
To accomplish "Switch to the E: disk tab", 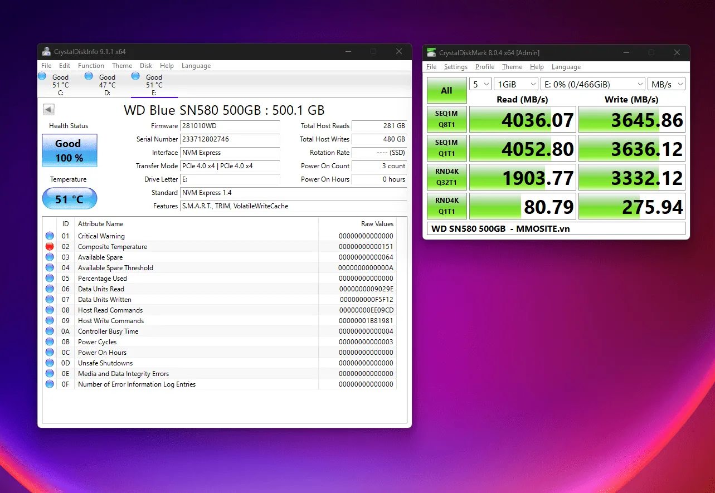I will [154, 85].
